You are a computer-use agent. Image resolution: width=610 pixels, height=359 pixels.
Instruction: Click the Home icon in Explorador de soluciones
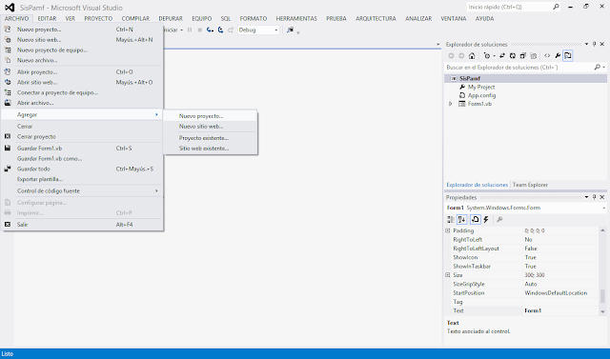coord(472,56)
